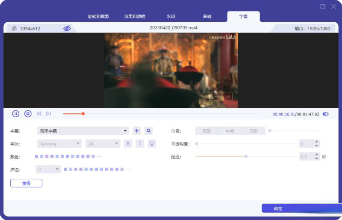Screen dimensions: 342x220
Task: Click the delay value input field
Action: [307, 157]
